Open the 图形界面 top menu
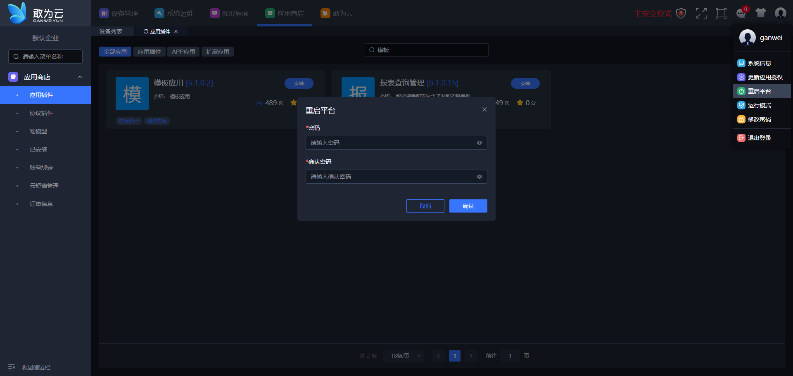Image resolution: width=793 pixels, height=376 pixels. [x=229, y=13]
